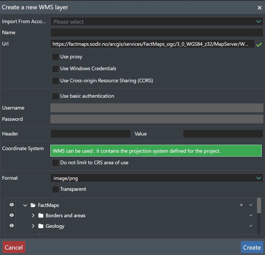
Task: Click the Password field
Action: pyautogui.click(x=157, y=119)
